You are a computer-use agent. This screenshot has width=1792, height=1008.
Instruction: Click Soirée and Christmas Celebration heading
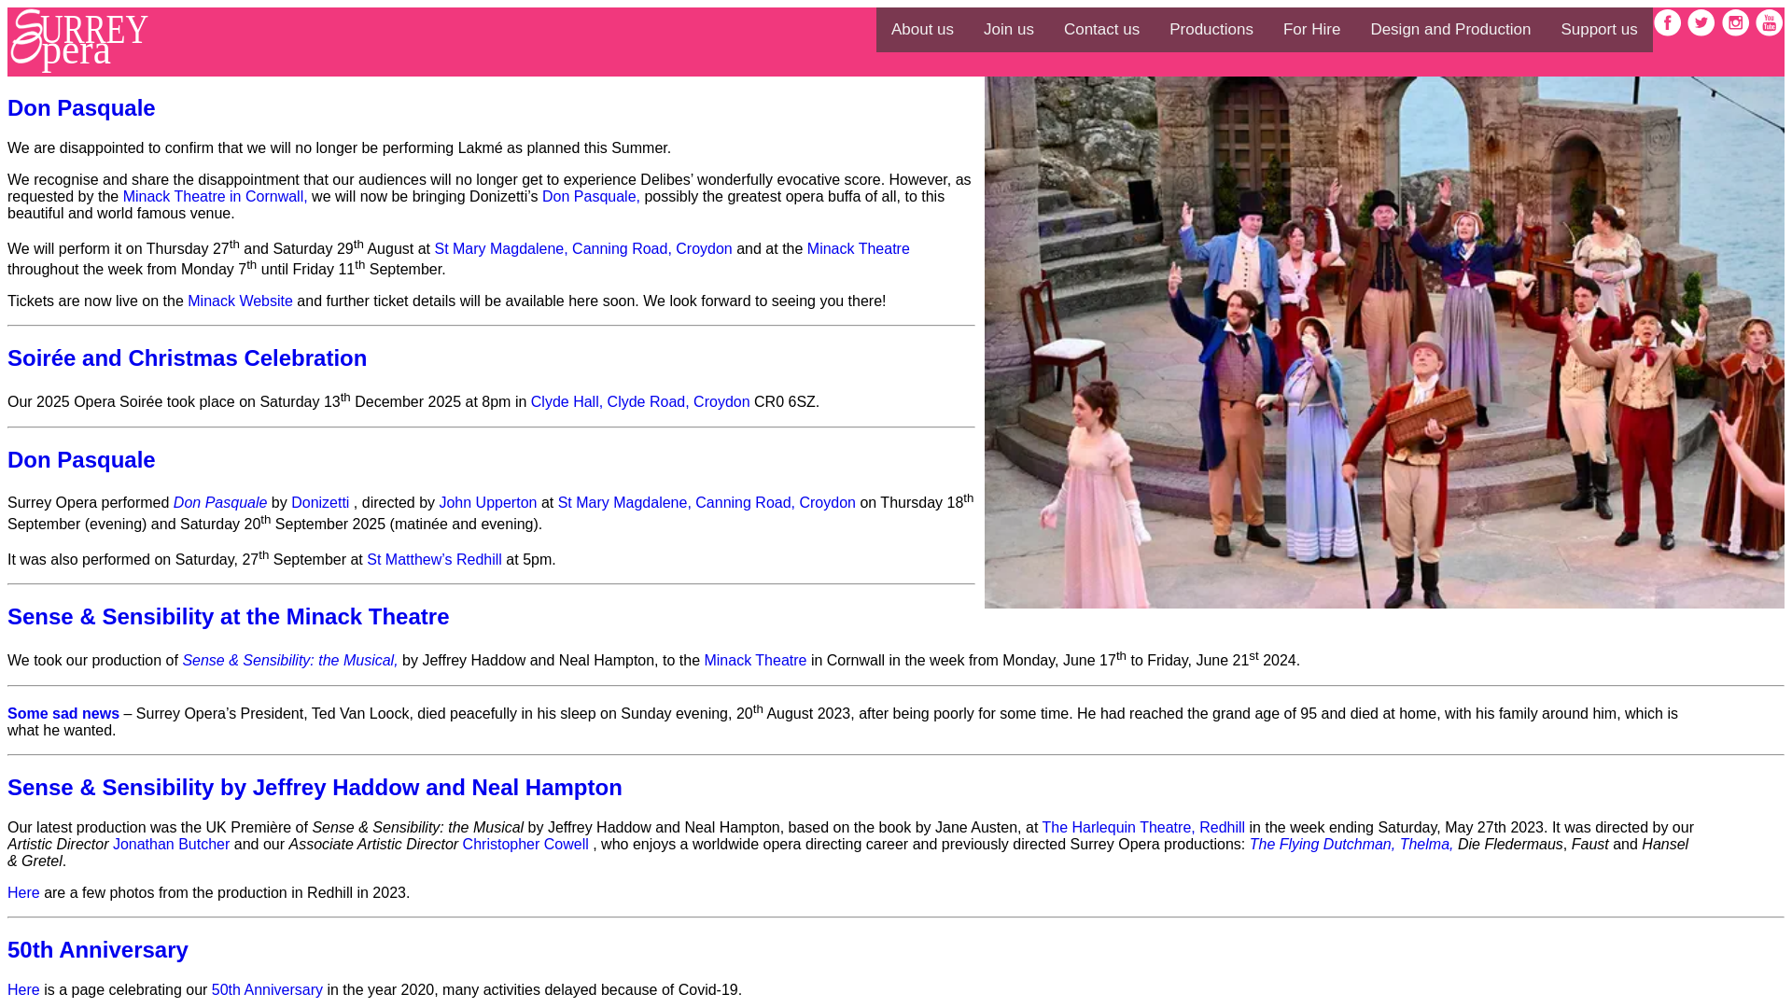click(x=187, y=358)
